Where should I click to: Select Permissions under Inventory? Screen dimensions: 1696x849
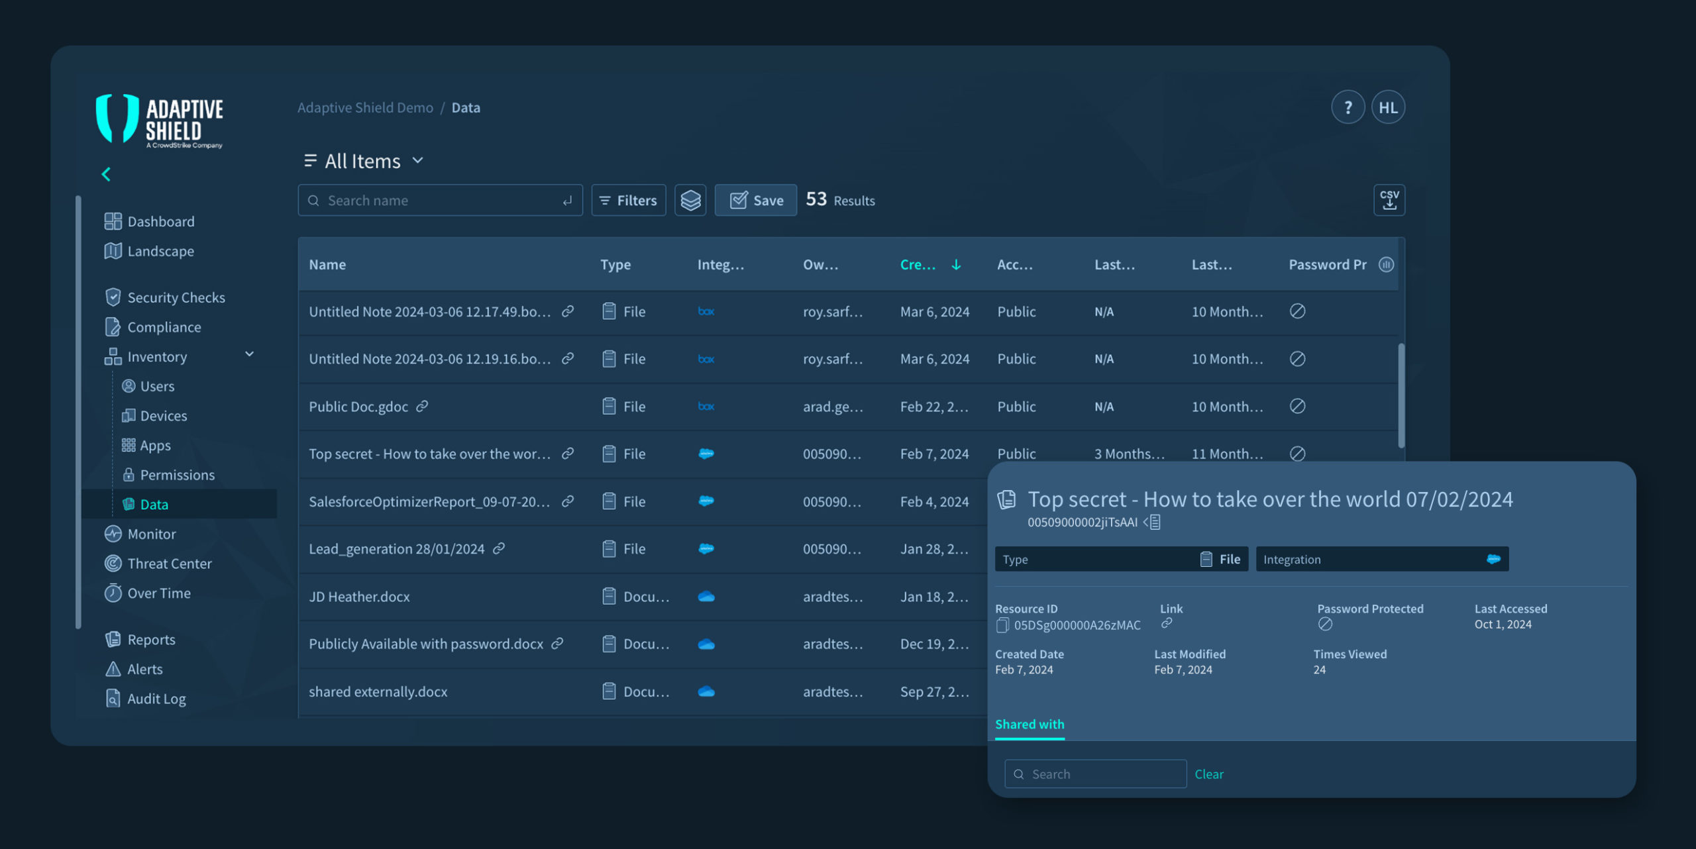168,475
